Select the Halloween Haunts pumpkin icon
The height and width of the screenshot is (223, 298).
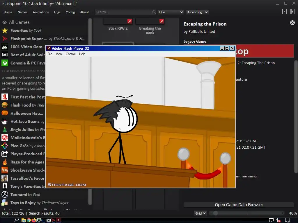[5, 113]
